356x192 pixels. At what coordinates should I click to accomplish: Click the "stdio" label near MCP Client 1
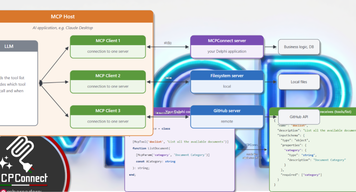click(168, 43)
